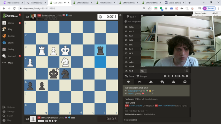This screenshot has height=124, width=221.
Task: Open a new browser tab
Action: click(x=190, y=3)
